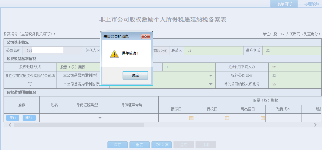Expand the second 本公司是否为限制性行业 dropdown
Viewport: 322px width, 150px height.
coord(211,84)
